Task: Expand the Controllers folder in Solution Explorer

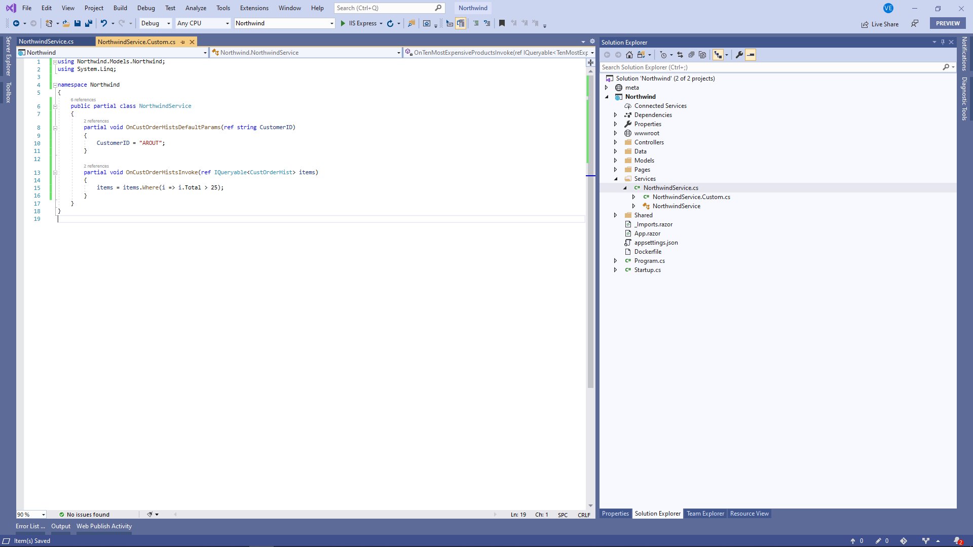Action: (616, 142)
